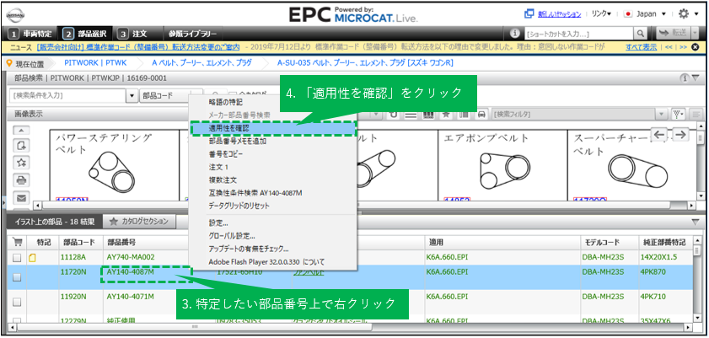This screenshot has height=338, width=709.
Task: Click favorites star icon in image sidebar
Action: click(x=21, y=162)
